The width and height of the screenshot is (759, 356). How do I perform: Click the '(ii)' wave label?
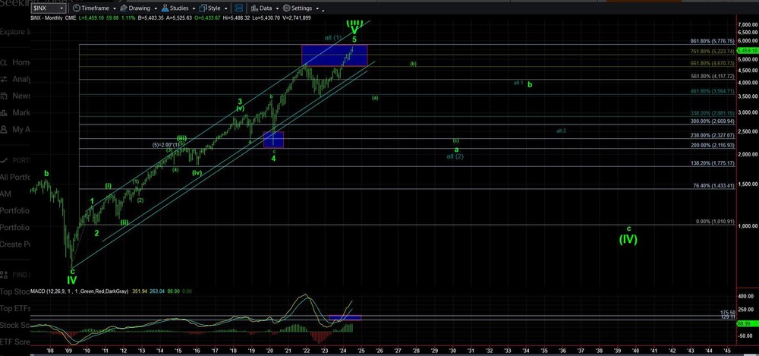tap(124, 222)
